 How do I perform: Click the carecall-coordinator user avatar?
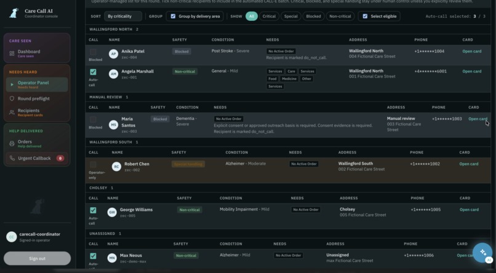pos(12,237)
